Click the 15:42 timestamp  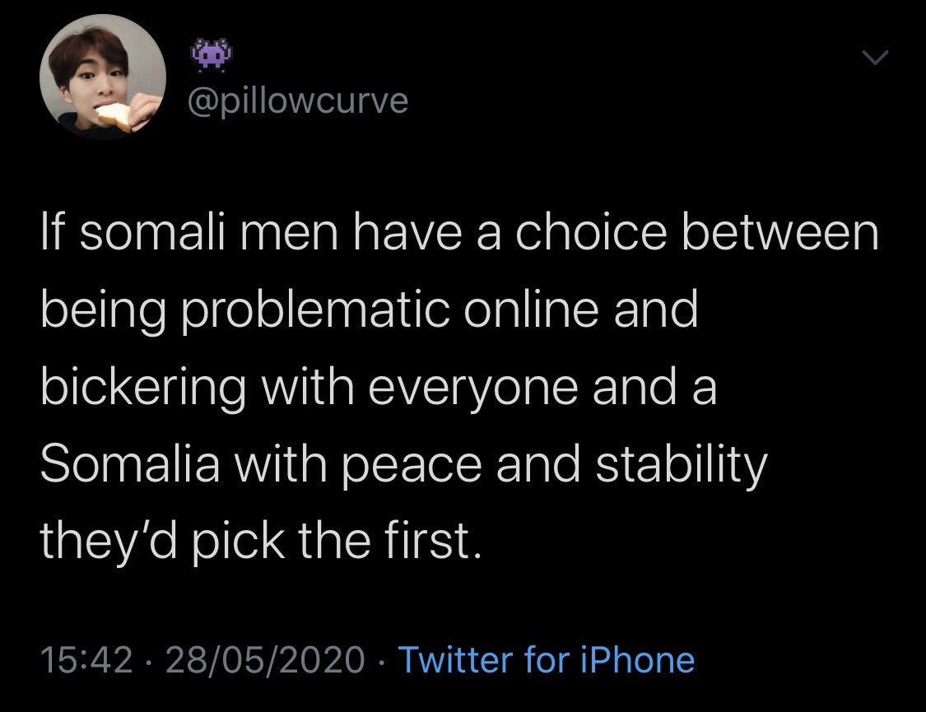coord(86,659)
